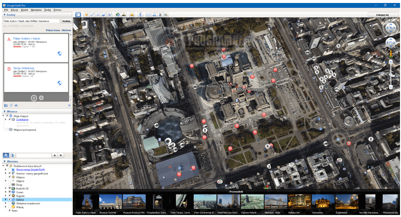Screen dimensions: 401x217
Task: Click the Save Image toolbar icon
Action: [x=160, y=15]
